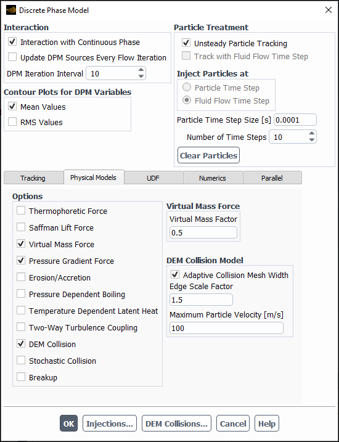
Task: Uncheck Pressure Gradient Force option
Action: (21, 261)
